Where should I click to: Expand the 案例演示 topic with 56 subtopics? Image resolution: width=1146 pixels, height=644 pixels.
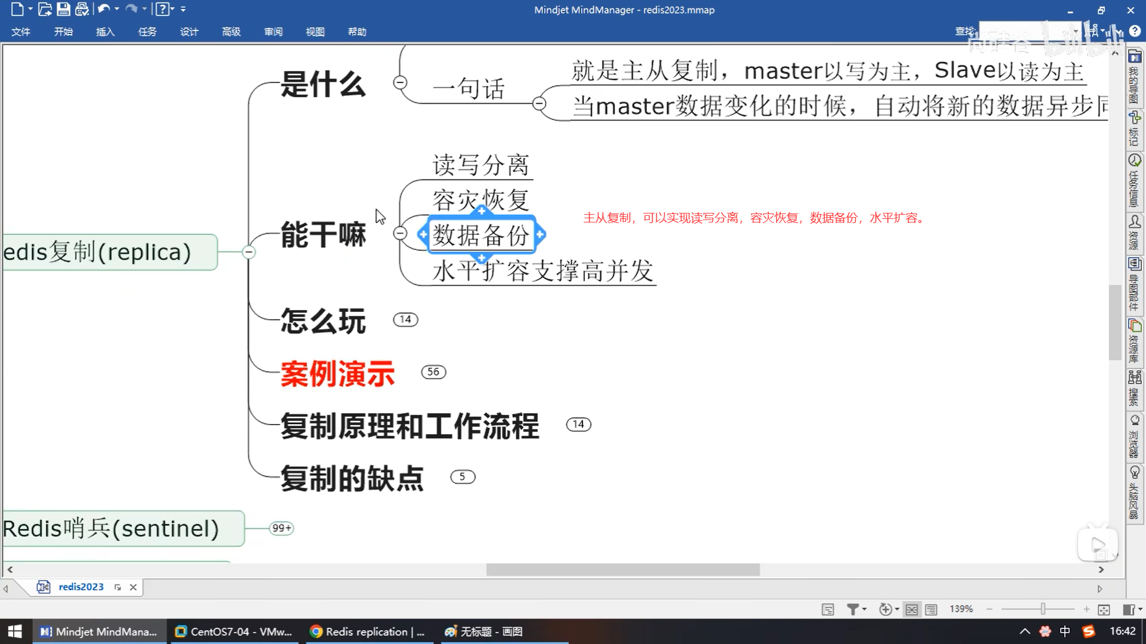(433, 372)
